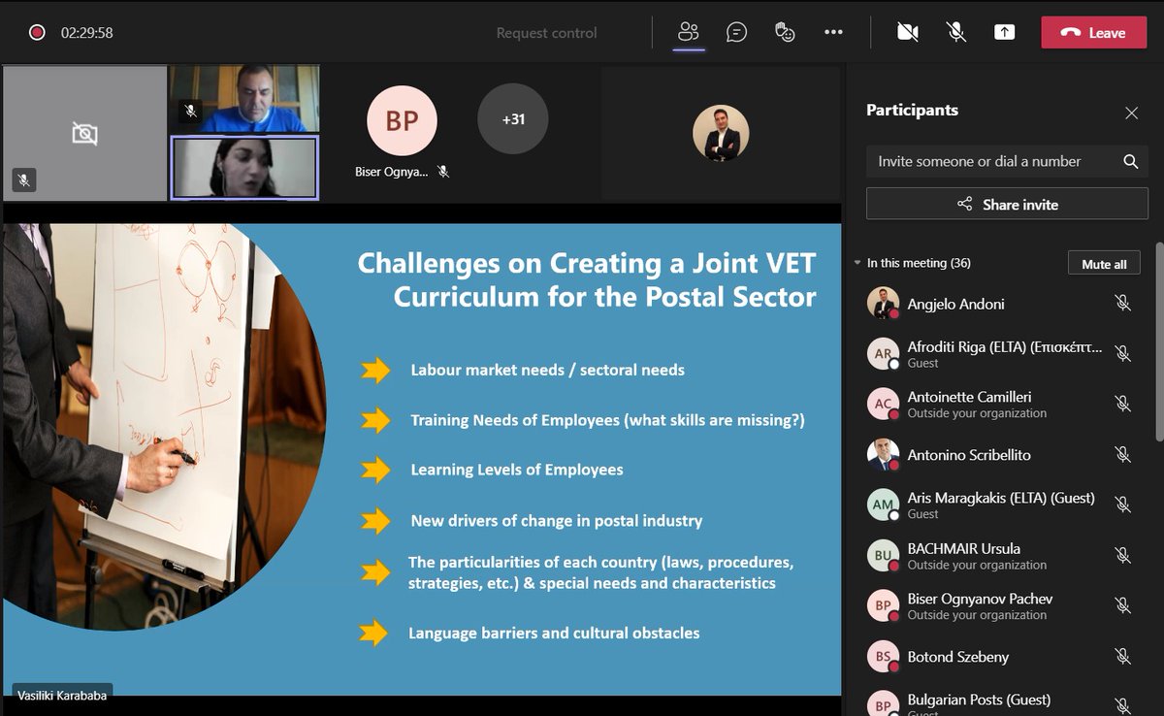Click BACHMAIR Ursula's muted mic icon
This screenshot has width=1164, height=716.
pyautogui.click(x=1122, y=556)
